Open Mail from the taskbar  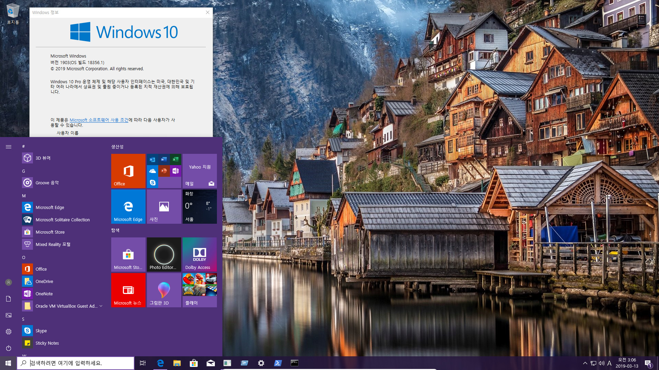point(211,363)
